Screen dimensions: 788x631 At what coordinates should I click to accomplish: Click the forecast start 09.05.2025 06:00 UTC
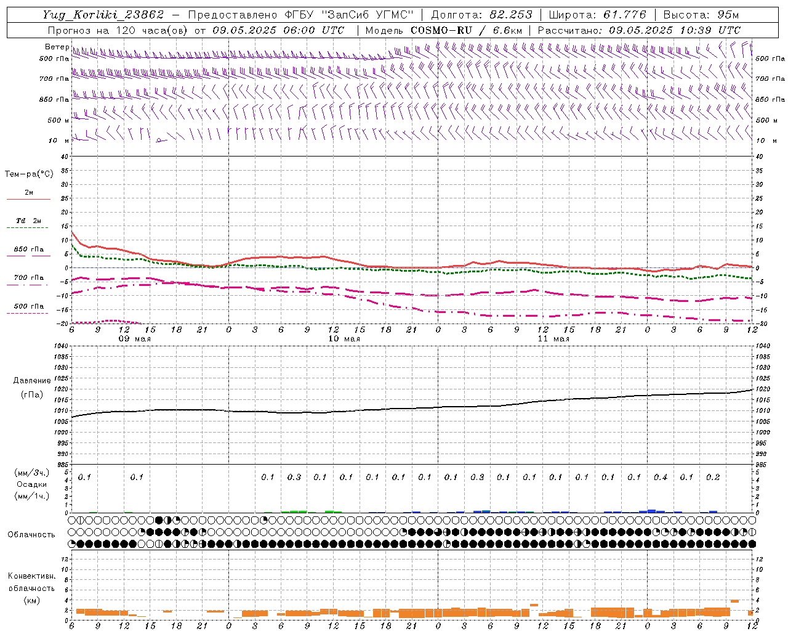coord(278,30)
